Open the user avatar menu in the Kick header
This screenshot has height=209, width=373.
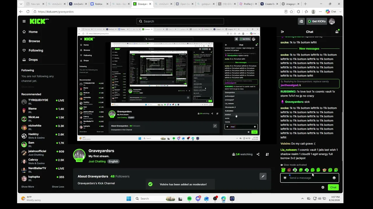click(x=332, y=21)
